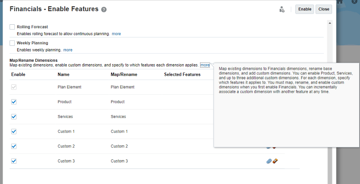
Task: Uncheck the Custom 3 dimension checkbox
Action: [x=14, y=161]
